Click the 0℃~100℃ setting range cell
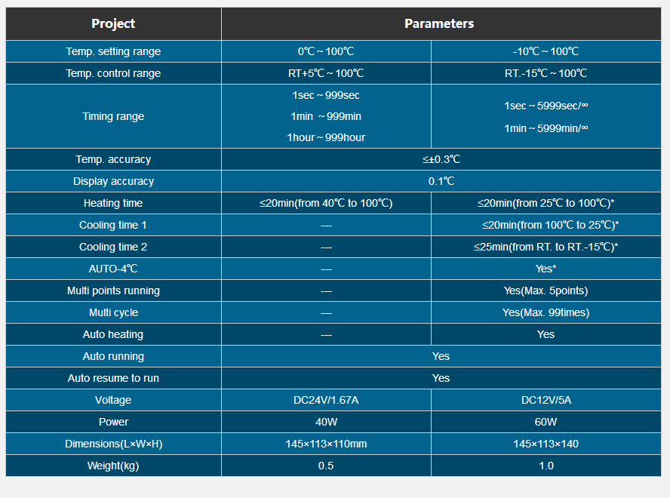The image size is (670, 498). coord(326,51)
